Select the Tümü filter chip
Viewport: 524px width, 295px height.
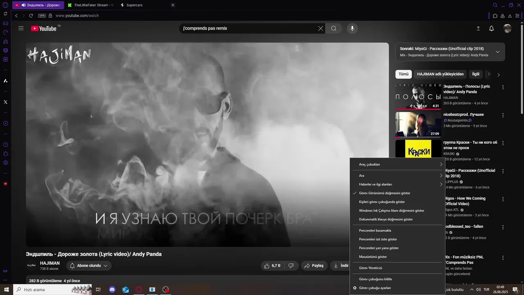(404, 74)
